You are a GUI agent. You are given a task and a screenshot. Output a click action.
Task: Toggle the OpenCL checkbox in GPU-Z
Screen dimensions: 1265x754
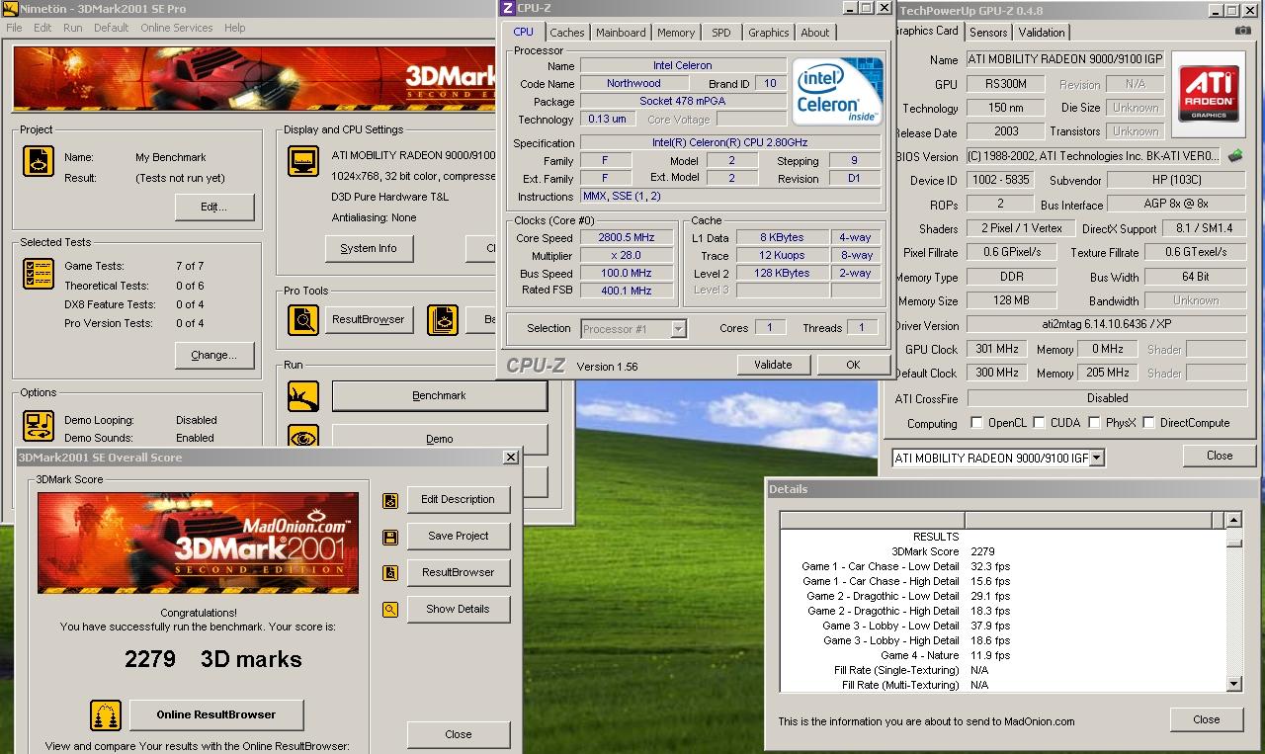976,423
